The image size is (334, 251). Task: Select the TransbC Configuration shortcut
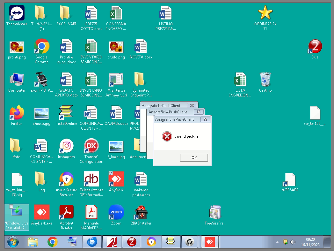pyautogui.click(x=91, y=151)
